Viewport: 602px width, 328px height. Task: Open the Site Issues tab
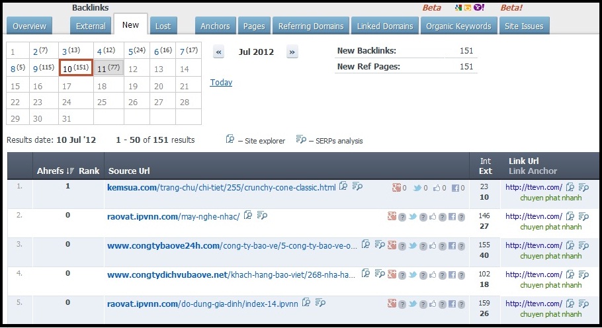[x=524, y=26]
